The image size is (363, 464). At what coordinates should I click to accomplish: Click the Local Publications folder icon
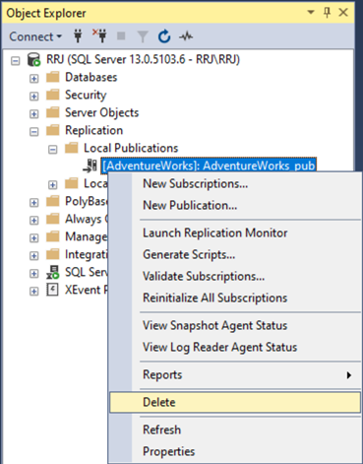click(72, 148)
